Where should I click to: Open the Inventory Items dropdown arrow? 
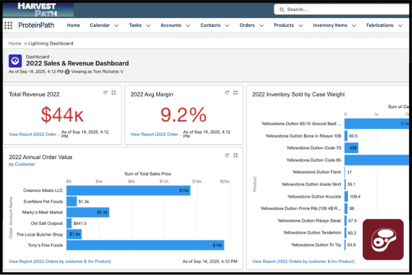pyautogui.click(x=354, y=26)
